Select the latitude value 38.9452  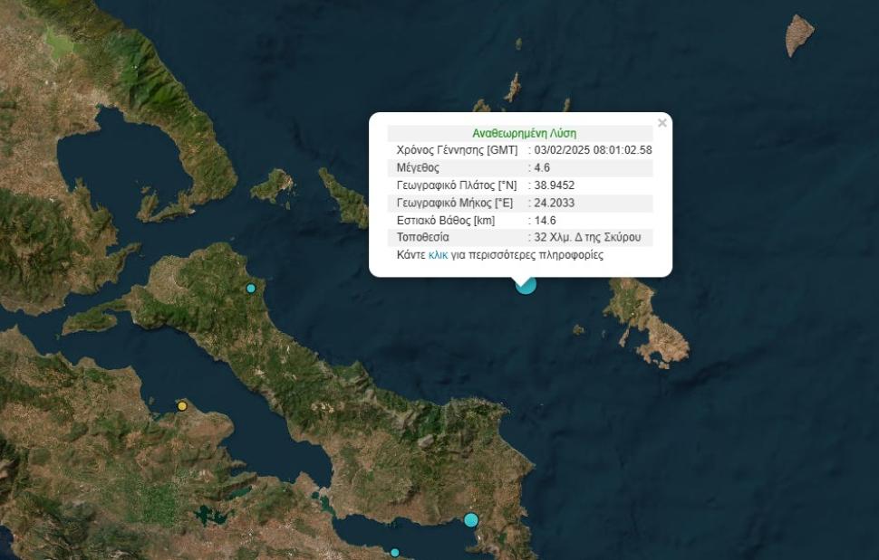click(x=555, y=185)
